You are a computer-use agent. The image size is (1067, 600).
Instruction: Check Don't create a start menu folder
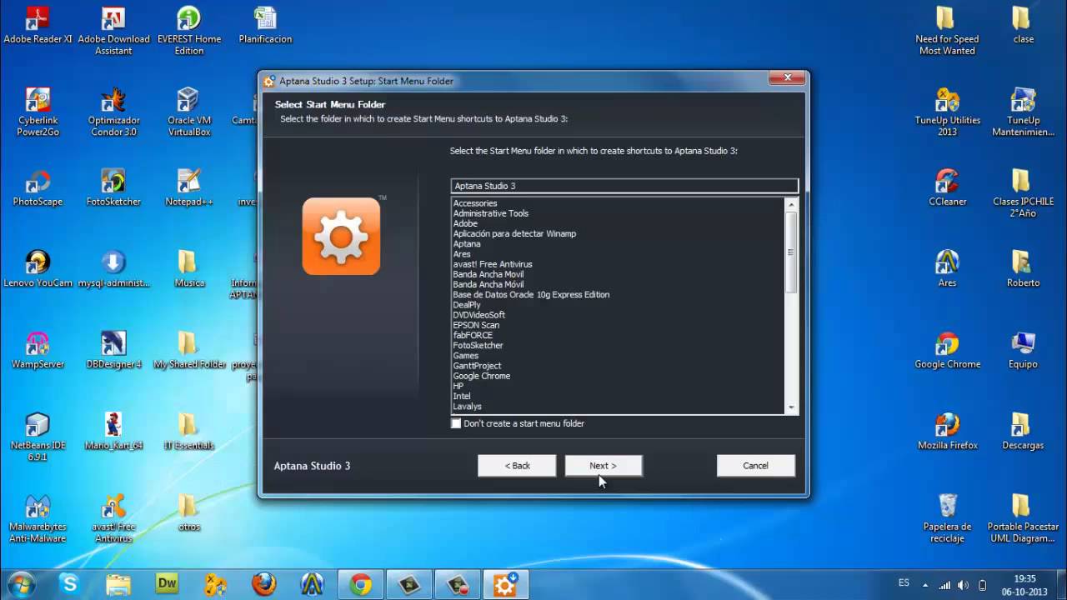[x=456, y=423]
